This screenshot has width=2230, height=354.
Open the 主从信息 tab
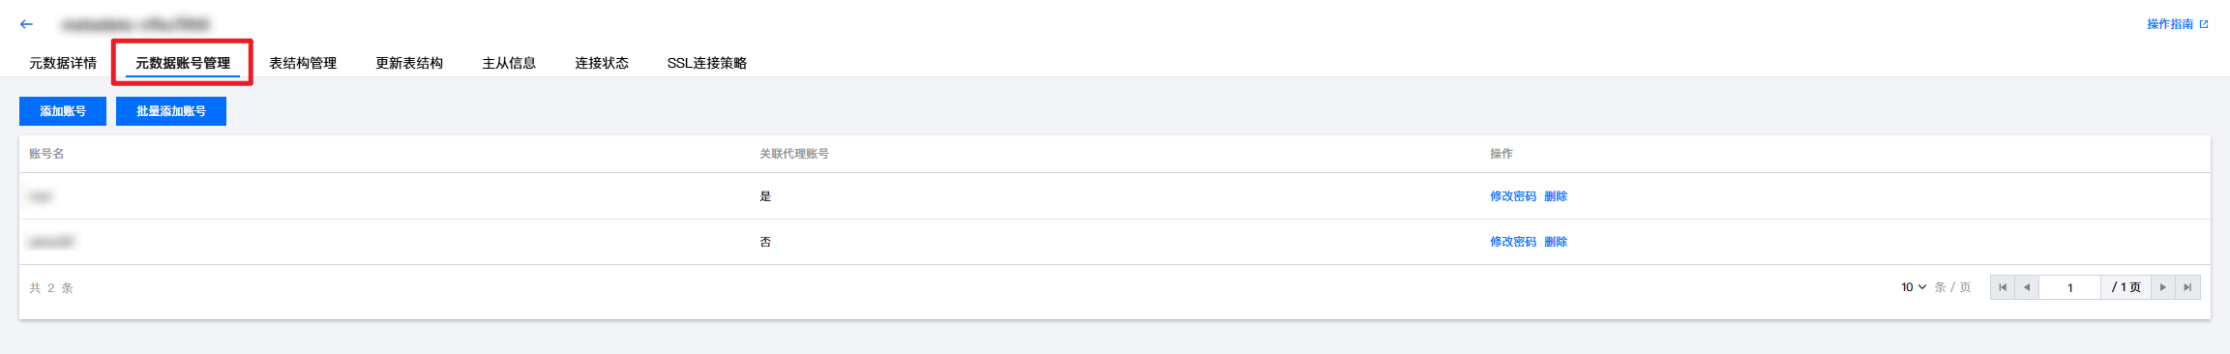coord(509,63)
